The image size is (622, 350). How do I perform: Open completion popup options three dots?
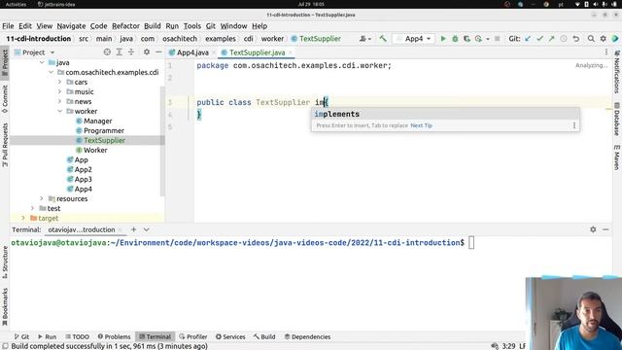click(574, 125)
